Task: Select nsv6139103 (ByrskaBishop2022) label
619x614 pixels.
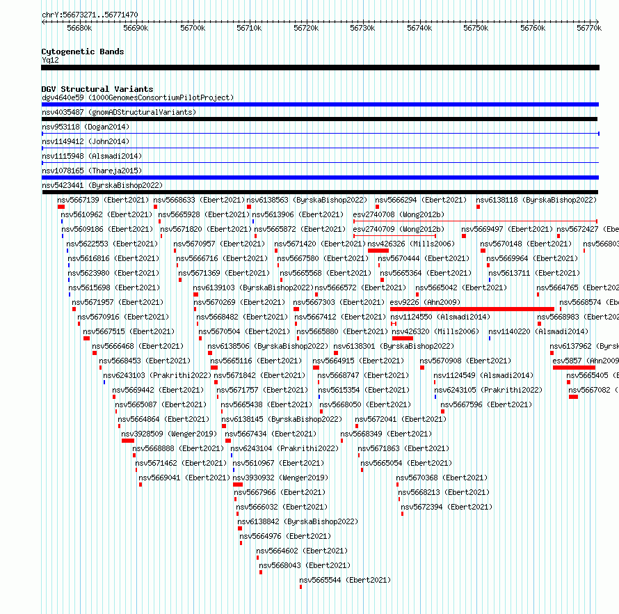Action: tap(253, 288)
